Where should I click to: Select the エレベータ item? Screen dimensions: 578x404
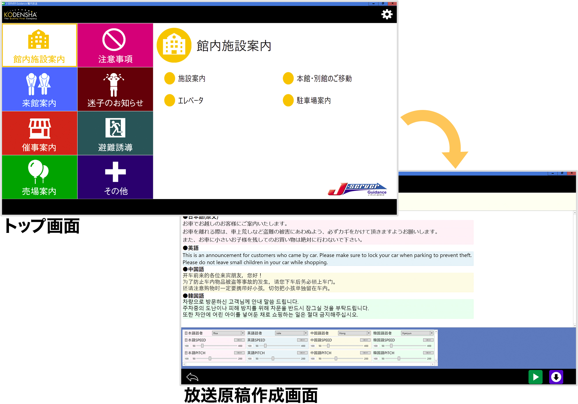coord(184,100)
